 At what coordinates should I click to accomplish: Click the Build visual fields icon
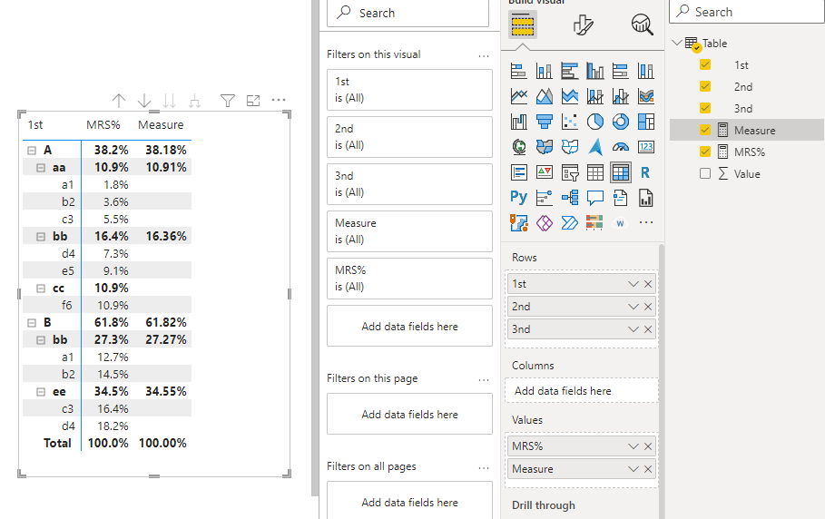(x=523, y=24)
